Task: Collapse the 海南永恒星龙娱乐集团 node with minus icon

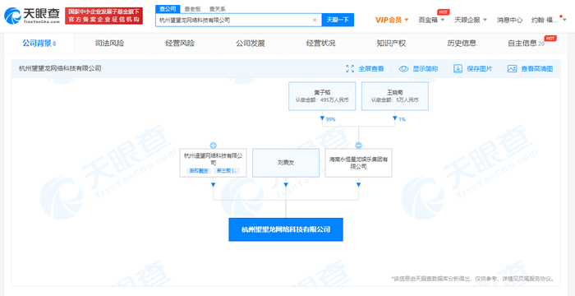Action: click(359, 145)
